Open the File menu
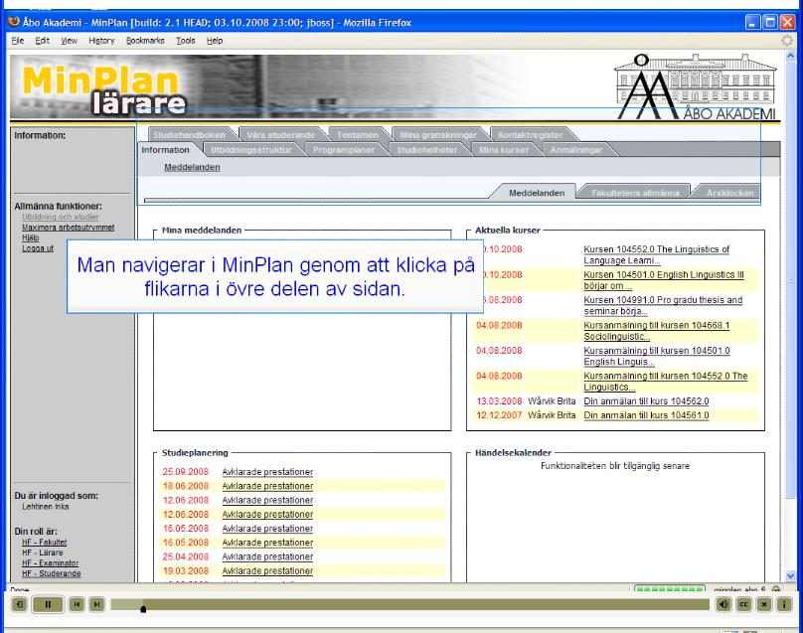Image resolution: width=803 pixels, height=633 pixels. (x=18, y=41)
